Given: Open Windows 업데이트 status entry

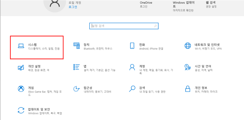Looking at the screenshot, I should click(184, 6).
